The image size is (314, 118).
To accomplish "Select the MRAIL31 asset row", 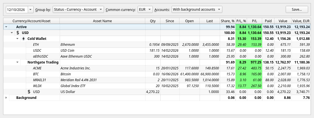I will [157, 80].
